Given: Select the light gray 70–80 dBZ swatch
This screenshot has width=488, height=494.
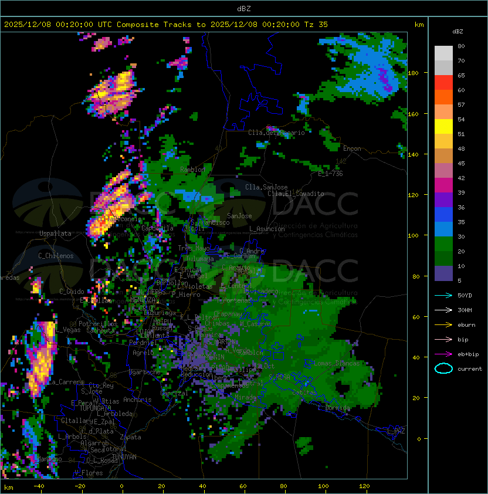Looking at the screenshot, I should (x=443, y=53).
